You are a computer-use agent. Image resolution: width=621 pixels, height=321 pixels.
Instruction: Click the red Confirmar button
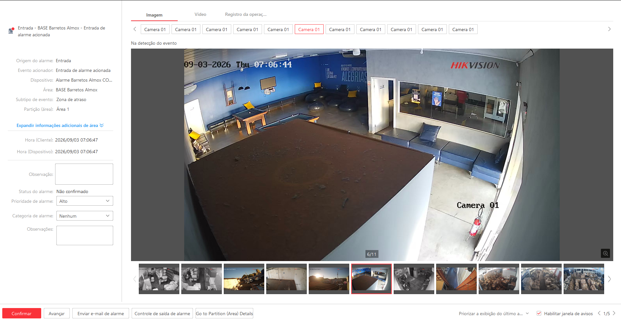coord(22,313)
